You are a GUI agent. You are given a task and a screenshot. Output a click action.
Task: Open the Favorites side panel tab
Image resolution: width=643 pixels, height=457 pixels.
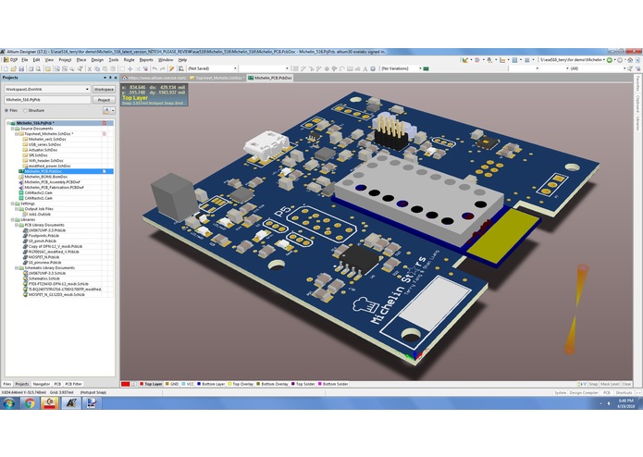click(638, 83)
